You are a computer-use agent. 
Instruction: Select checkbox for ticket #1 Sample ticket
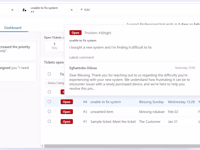point(49,121)
